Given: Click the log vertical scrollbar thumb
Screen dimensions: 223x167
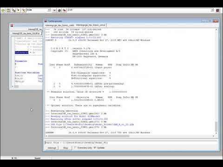Looking at the screenshot, I should 216,127.
